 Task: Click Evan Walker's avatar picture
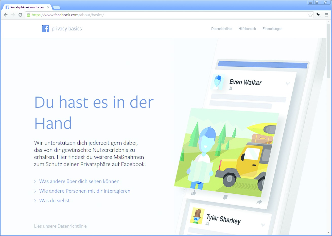point(218,82)
